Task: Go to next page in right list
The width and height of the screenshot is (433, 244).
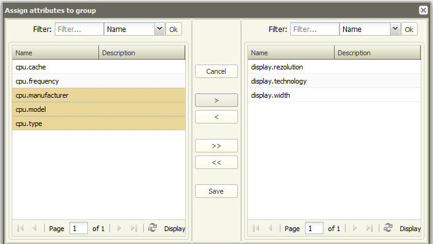Action: click(354, 228)
